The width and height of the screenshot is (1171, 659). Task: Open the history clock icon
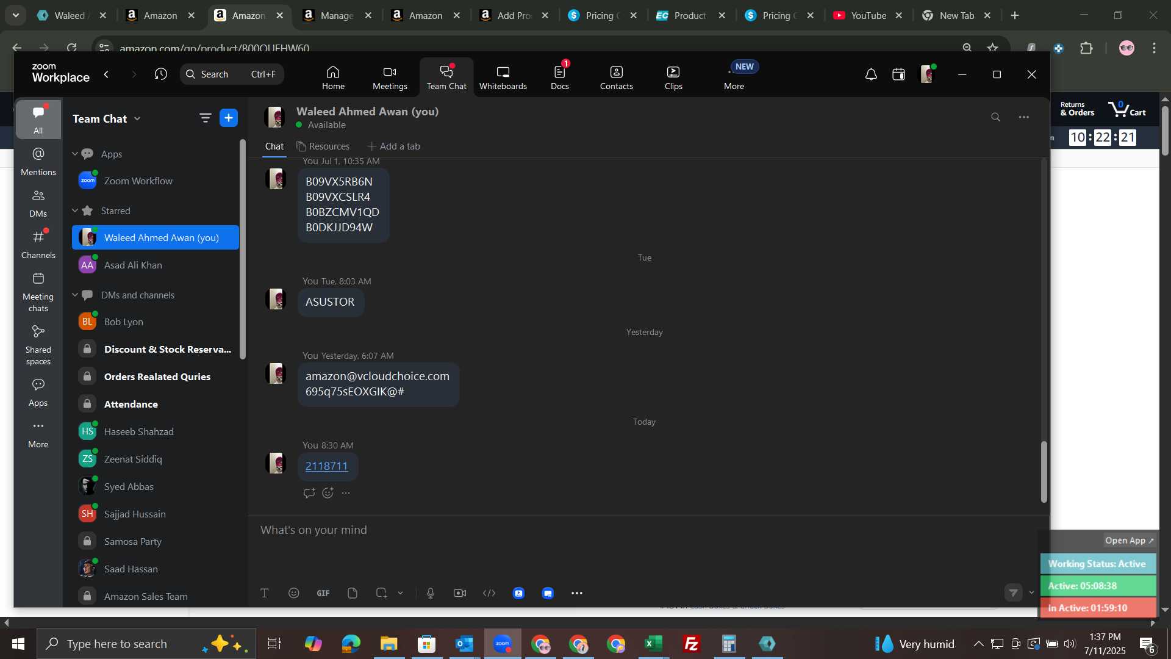[x=161, y=74]
